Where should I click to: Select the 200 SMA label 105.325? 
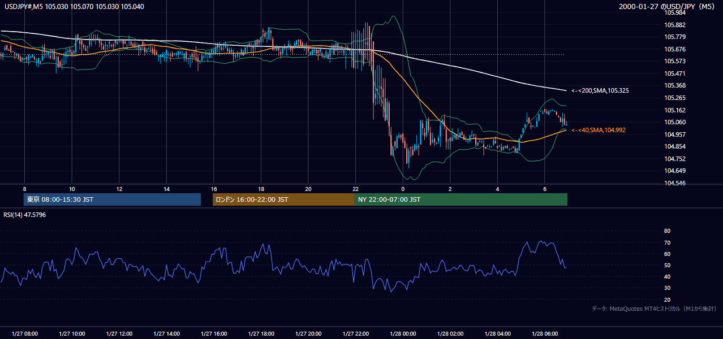point(600,90)
